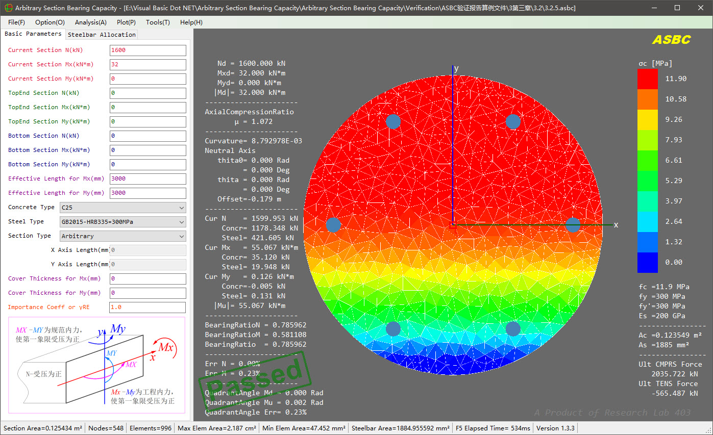Click the leftmost steel bar on the x axis
This screenshot has width=713, height=435.
pos(333,225)
